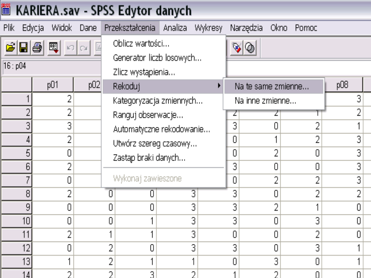Click the Open file folder icon
The height and width of the screenshot is (278, 371).
10,48
